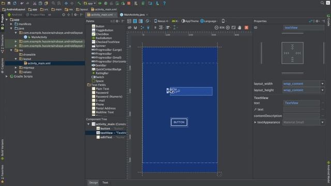The image size is (331, 186).
Task: Click the Cut scissors icon
Action: point(35,3)
